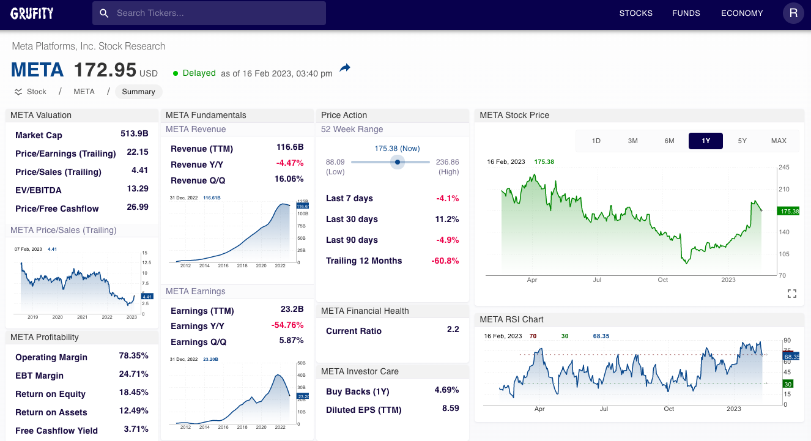Open the STOCKS menu
Viewport: 811px width, 441px height.
635,13
